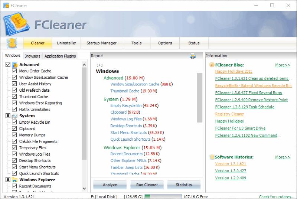This screenshot has height=199, width=297.
Task: Open Version 1.3.1.621 history link
Action: tap(231, 164)
